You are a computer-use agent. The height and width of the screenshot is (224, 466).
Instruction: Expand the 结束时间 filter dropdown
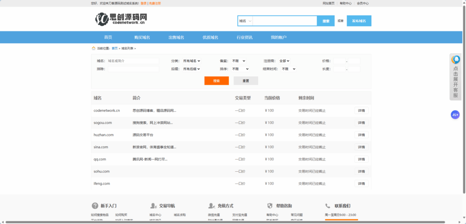[x=289, y=69]
